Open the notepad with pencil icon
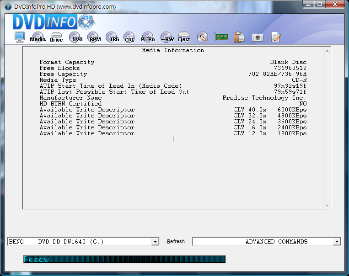This screenshot has width=349, height=276. [x=276, y=37]
